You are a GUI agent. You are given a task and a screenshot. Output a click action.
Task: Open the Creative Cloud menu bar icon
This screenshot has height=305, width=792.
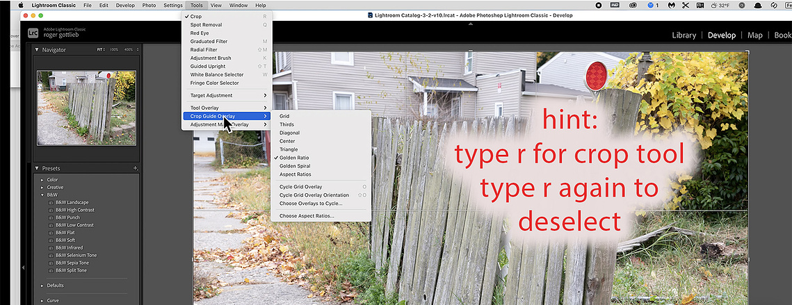pos(633,5)
